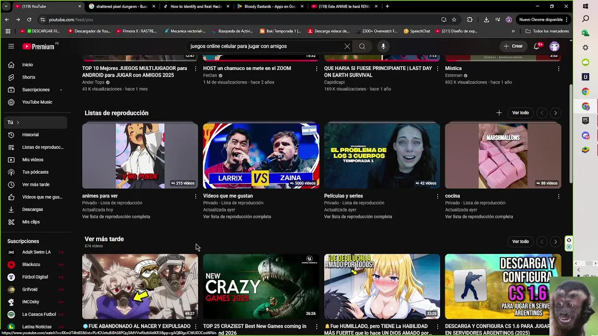Click the Crear button
Screen dimensions: 598x336
(513, 46)
